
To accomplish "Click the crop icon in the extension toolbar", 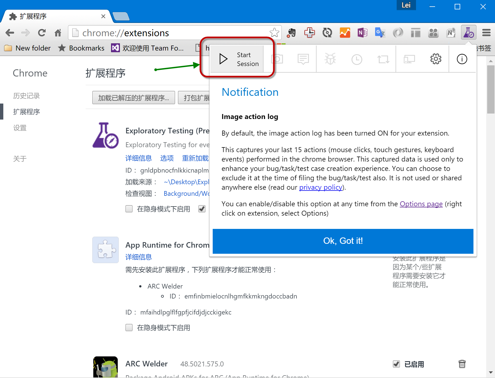I will tap(383, 59).
